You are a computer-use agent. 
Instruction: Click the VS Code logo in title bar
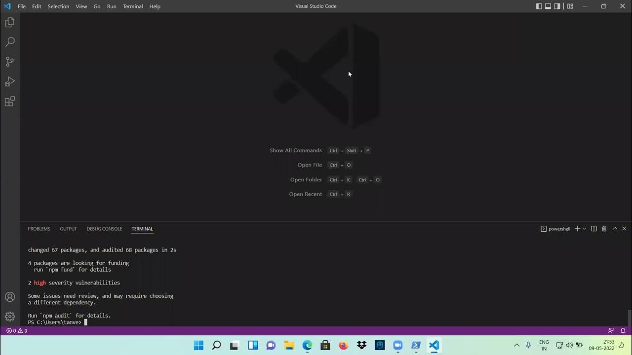click(x=7, y=6)
